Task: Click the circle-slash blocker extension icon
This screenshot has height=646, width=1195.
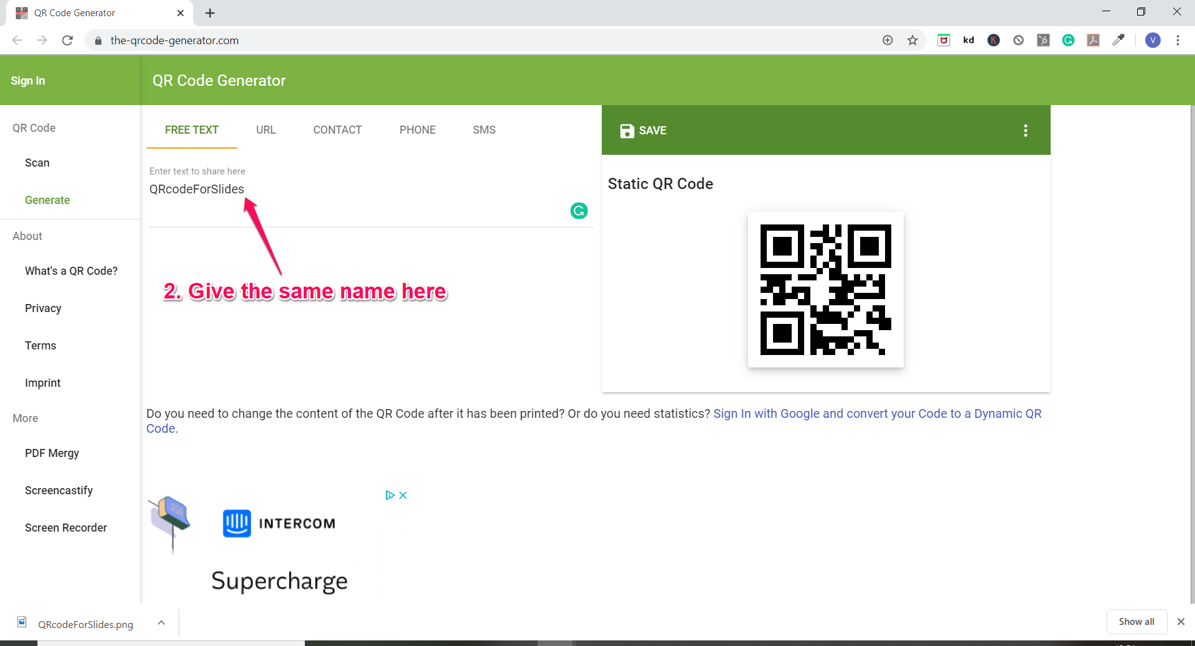Action: pos(1018,40)
